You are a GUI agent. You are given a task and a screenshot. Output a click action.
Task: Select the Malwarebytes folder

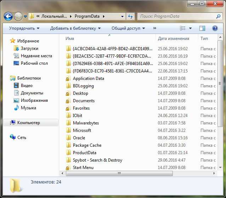click(x=86, y=123)
